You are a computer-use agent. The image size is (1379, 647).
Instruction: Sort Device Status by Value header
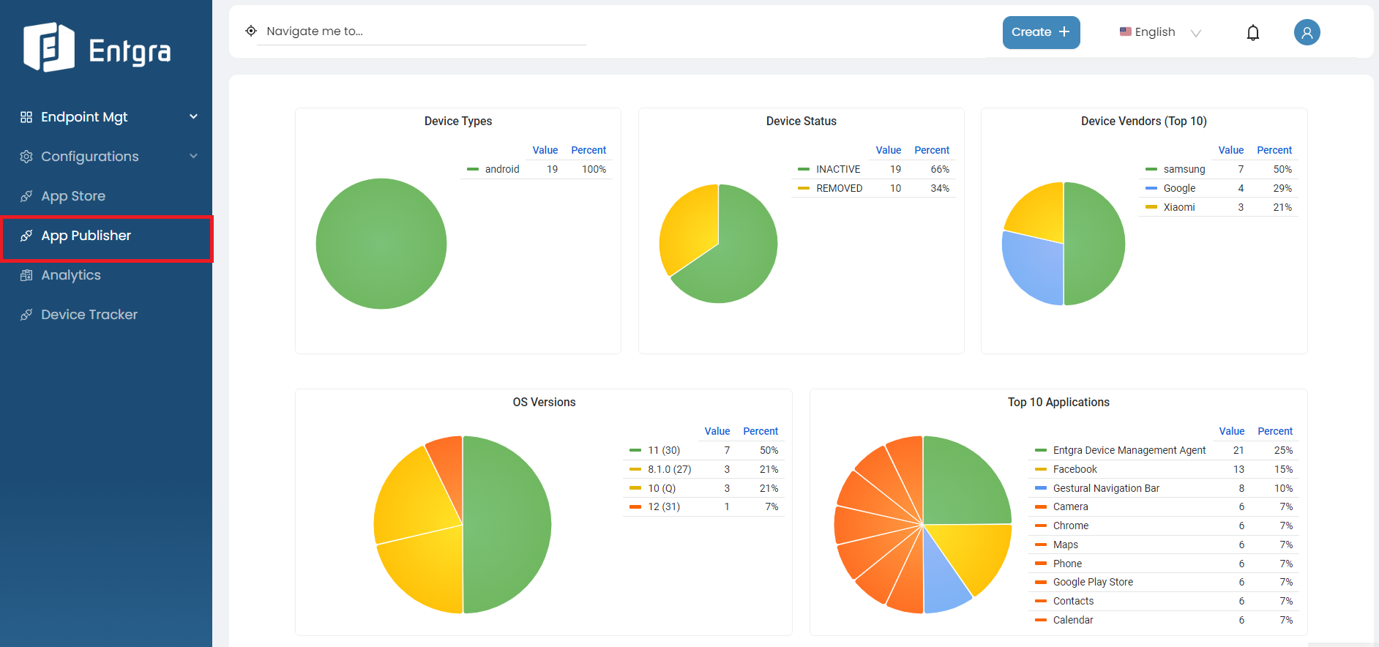tap(889, 150)
